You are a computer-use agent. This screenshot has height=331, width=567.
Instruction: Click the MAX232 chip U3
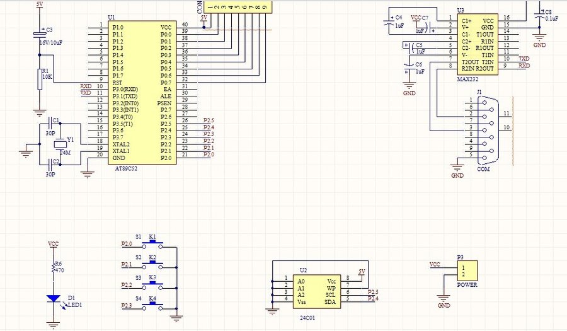(x=476, y=44)
